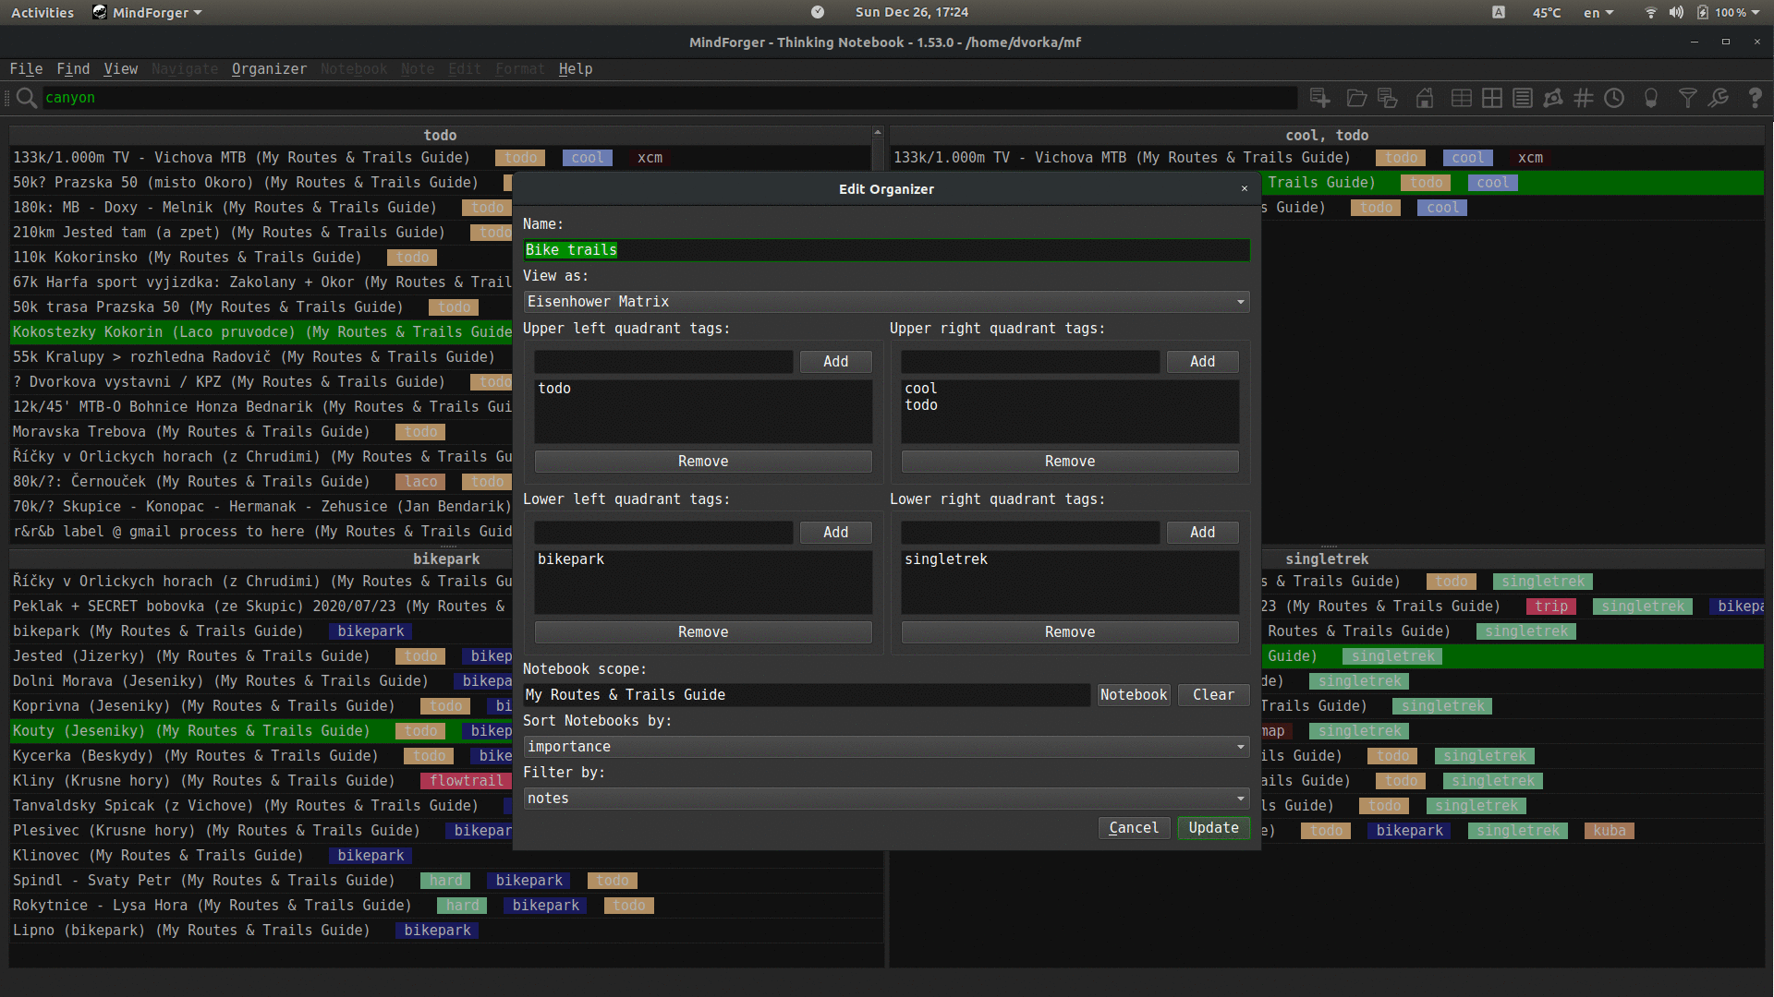Click the kuba tag in singletrek quadrant

tap(1609, 831)
